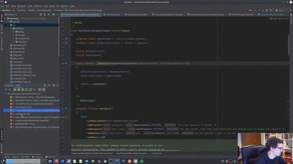Open the File menu
This screenshot has height=164, width=293.
tap(2, 6)
